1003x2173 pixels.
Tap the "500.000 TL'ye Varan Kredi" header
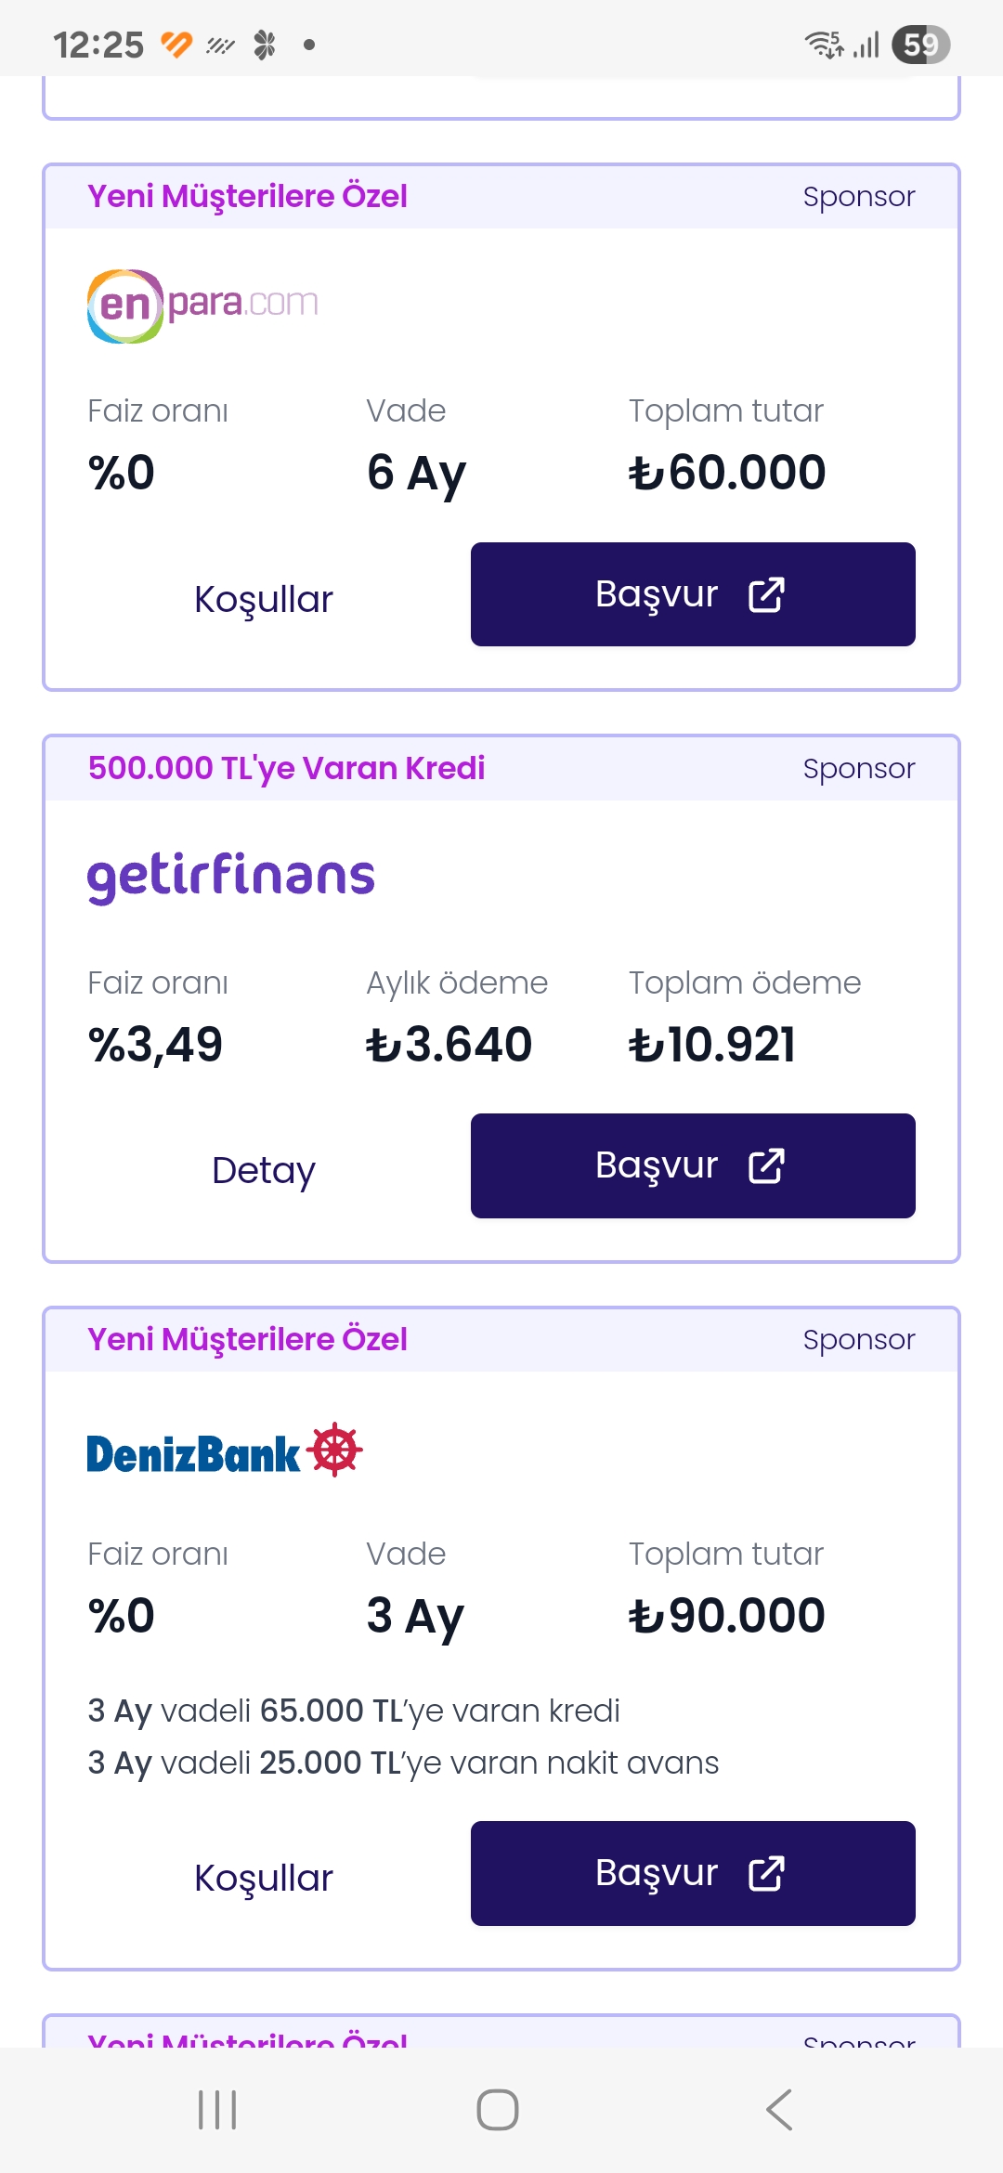(x=286, y=768)
